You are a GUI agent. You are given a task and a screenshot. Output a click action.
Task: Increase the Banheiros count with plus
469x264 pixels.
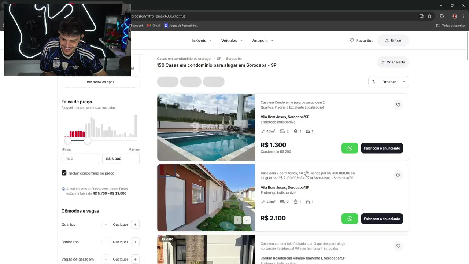pos(135,242)
